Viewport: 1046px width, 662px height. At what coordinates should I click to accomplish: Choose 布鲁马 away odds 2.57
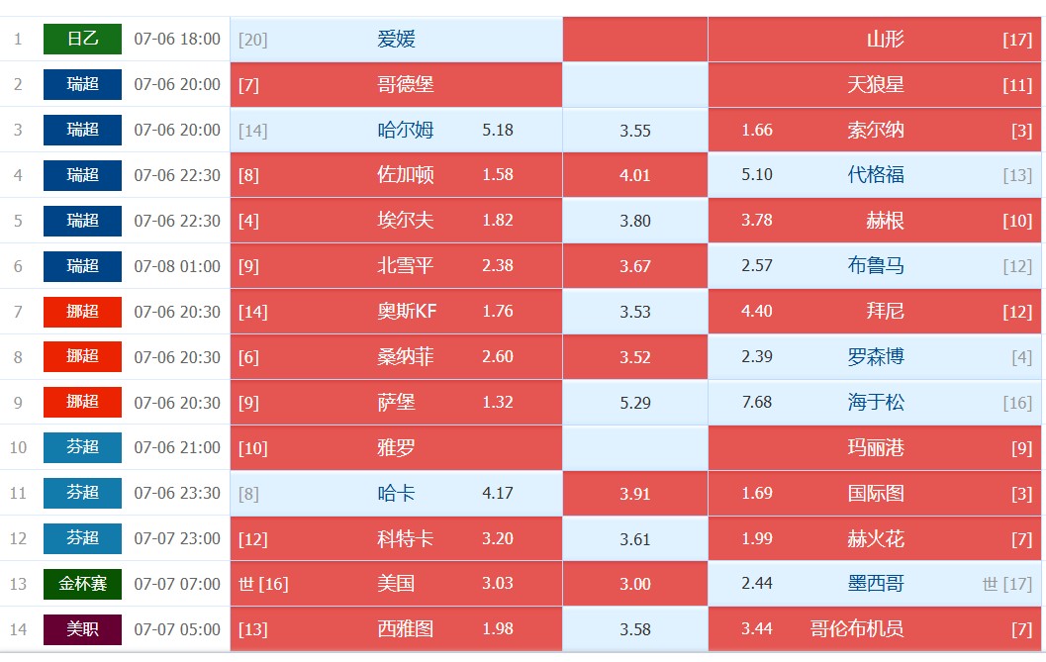point(875,266)
